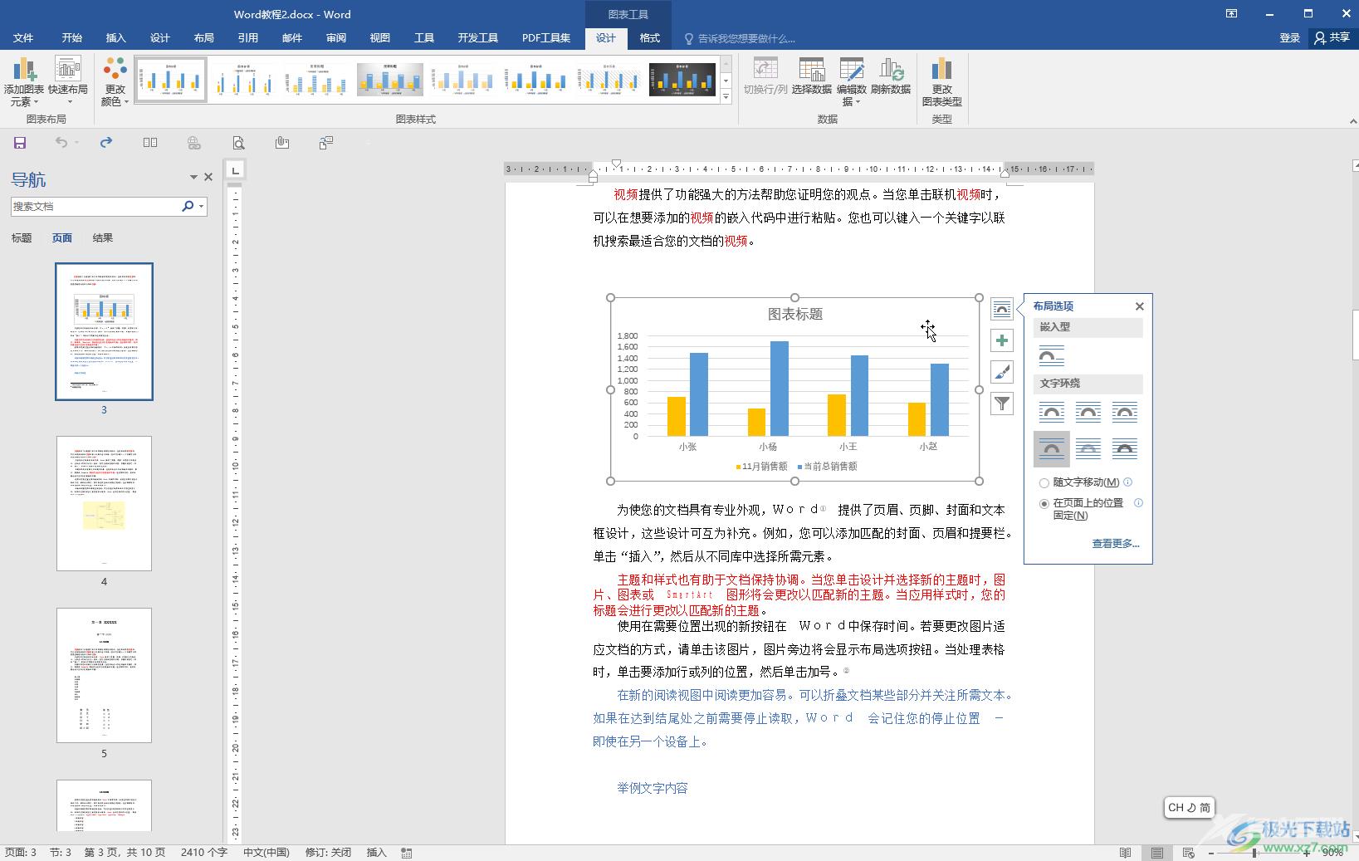This screenshot has height=861, width=1359.
Task: Click the macro record icon in status bar
Action: coord(407,853)
